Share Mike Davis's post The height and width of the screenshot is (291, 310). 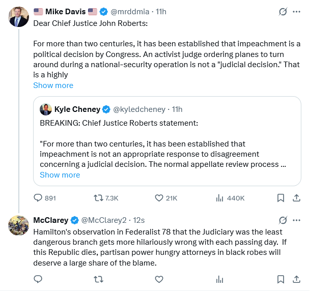coord(297,198)
